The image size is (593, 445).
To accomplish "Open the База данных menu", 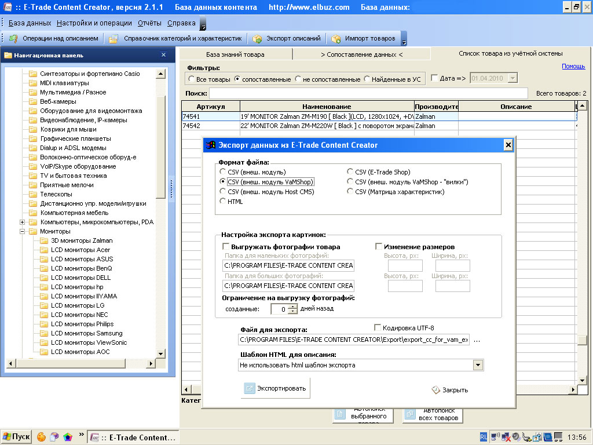I will (x=30, y=23).
